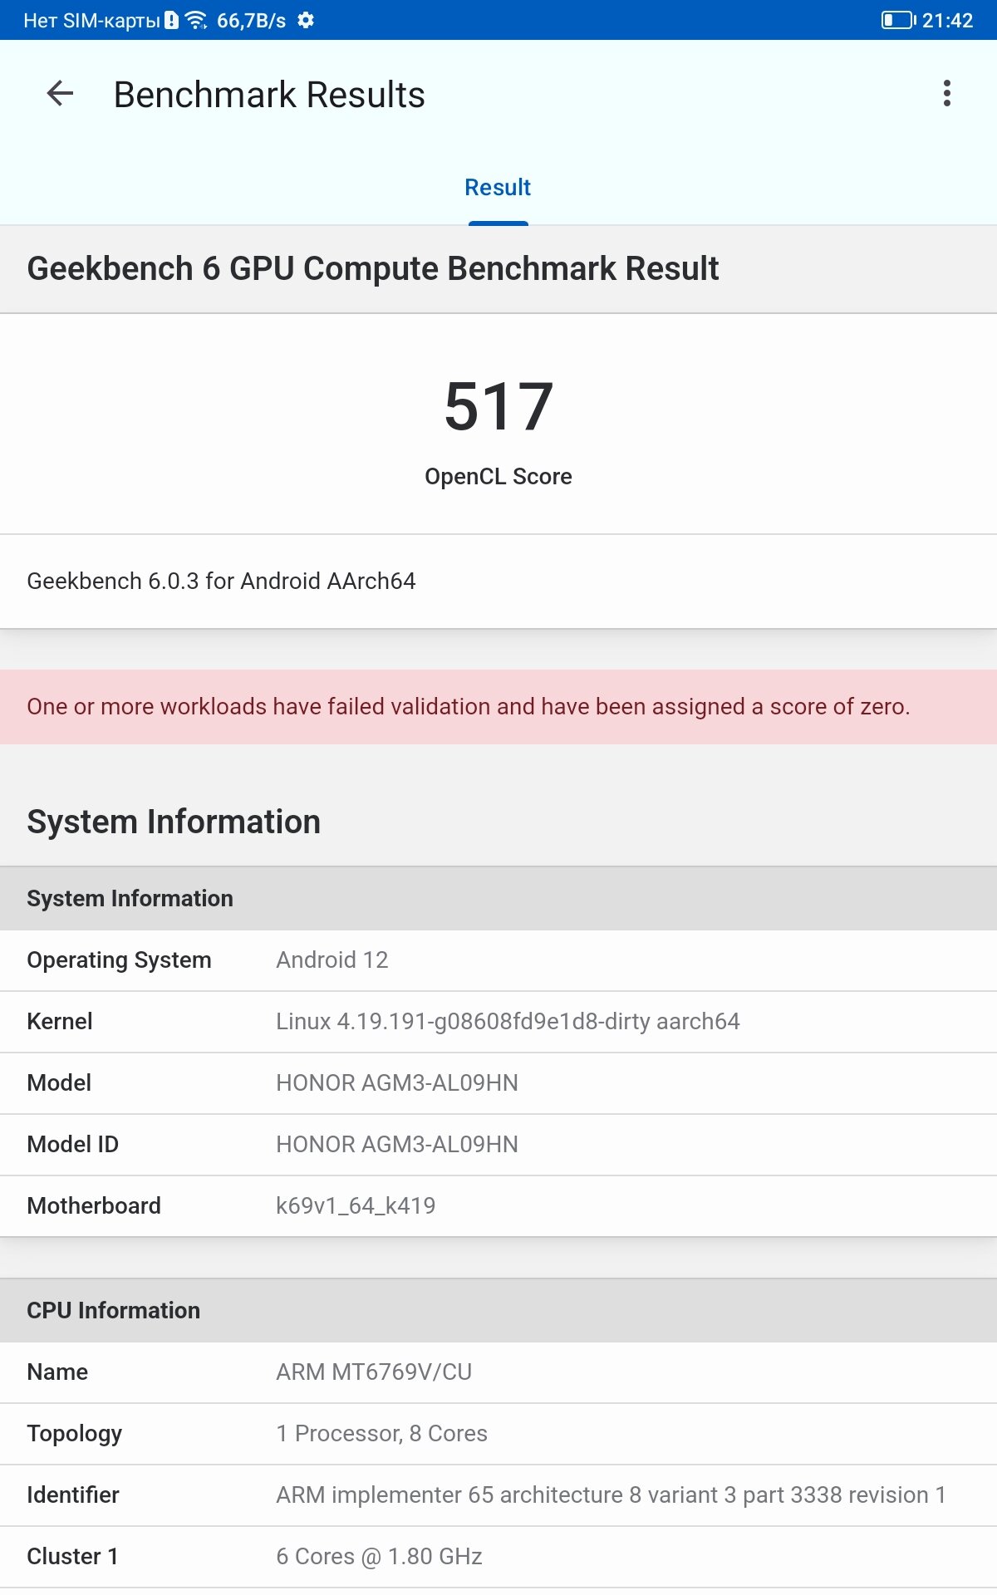Select the CPU Name ARM MT6769V/CU row
This screenshot has width=997, height=1595.
tap(498, 1372)
